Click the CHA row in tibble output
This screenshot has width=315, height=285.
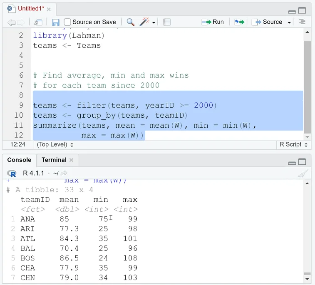point(74,268)
